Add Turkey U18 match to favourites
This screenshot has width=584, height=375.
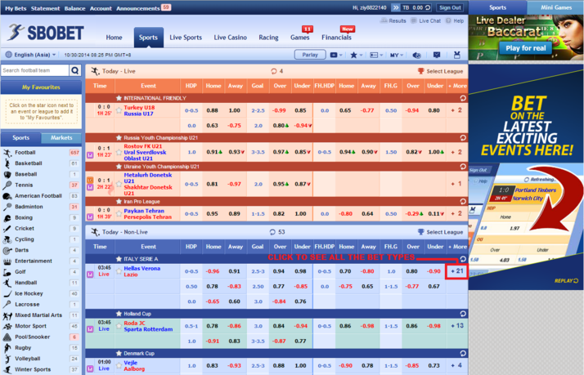(x=119, y=110)
